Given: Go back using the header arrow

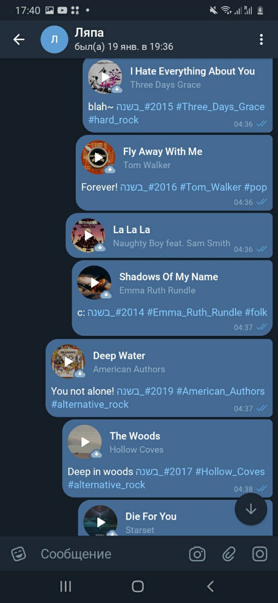Looking at the screenshot, I should click(x=19, y=40).
